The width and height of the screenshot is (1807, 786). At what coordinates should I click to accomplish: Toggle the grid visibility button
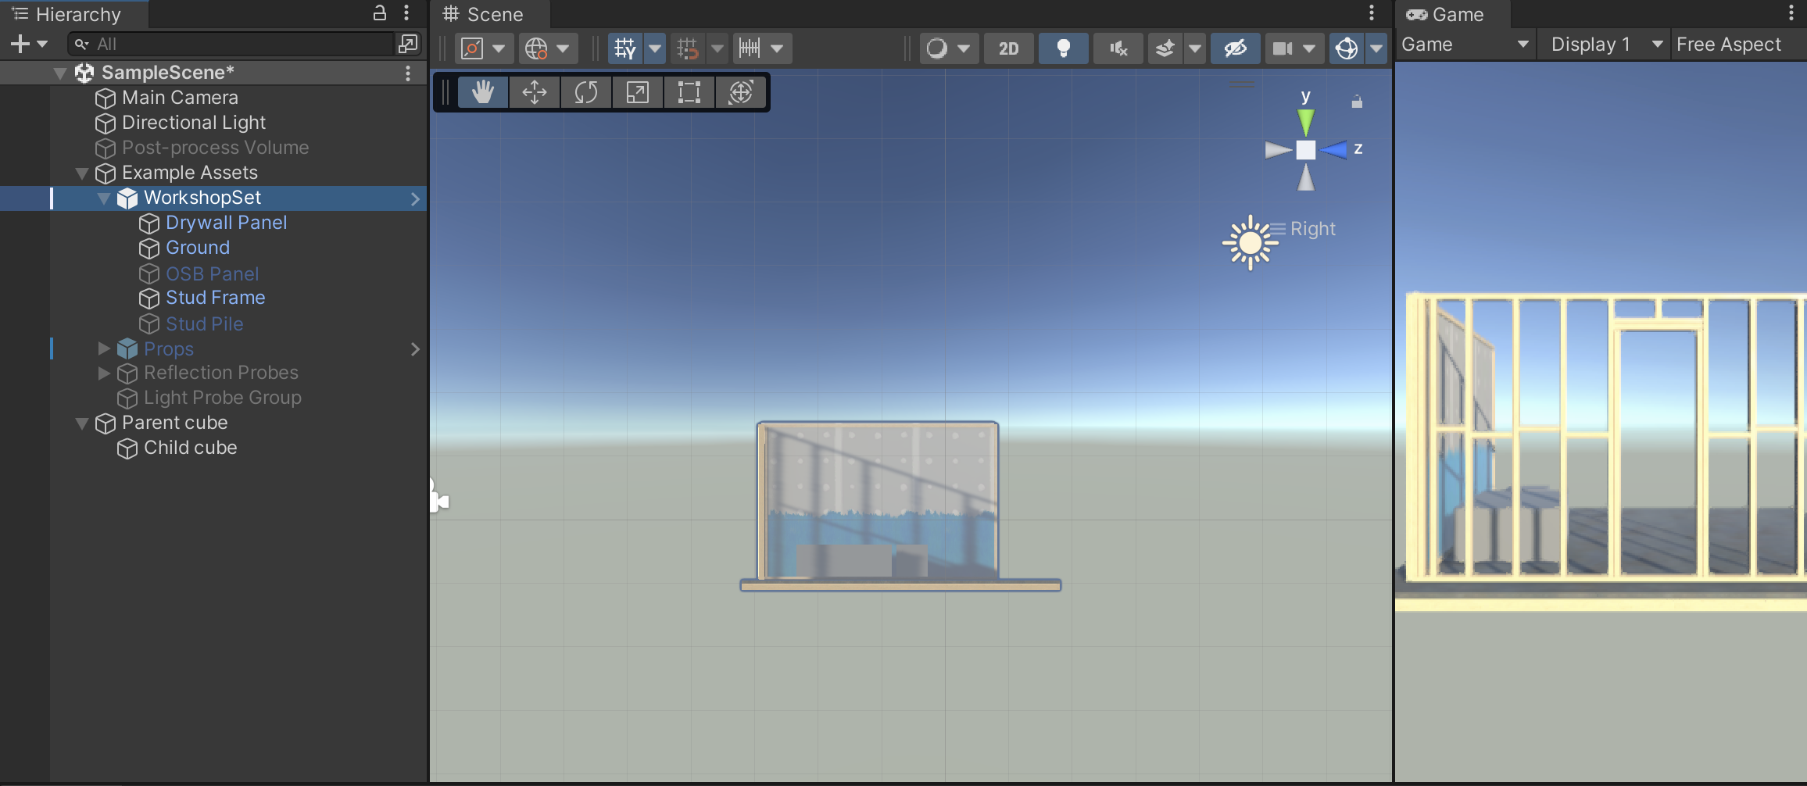625,48
